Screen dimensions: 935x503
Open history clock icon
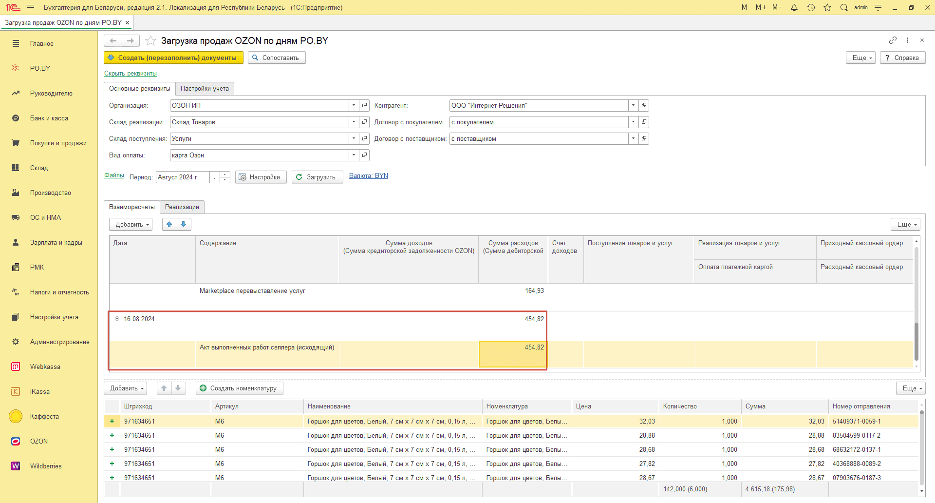pos(811,7)
